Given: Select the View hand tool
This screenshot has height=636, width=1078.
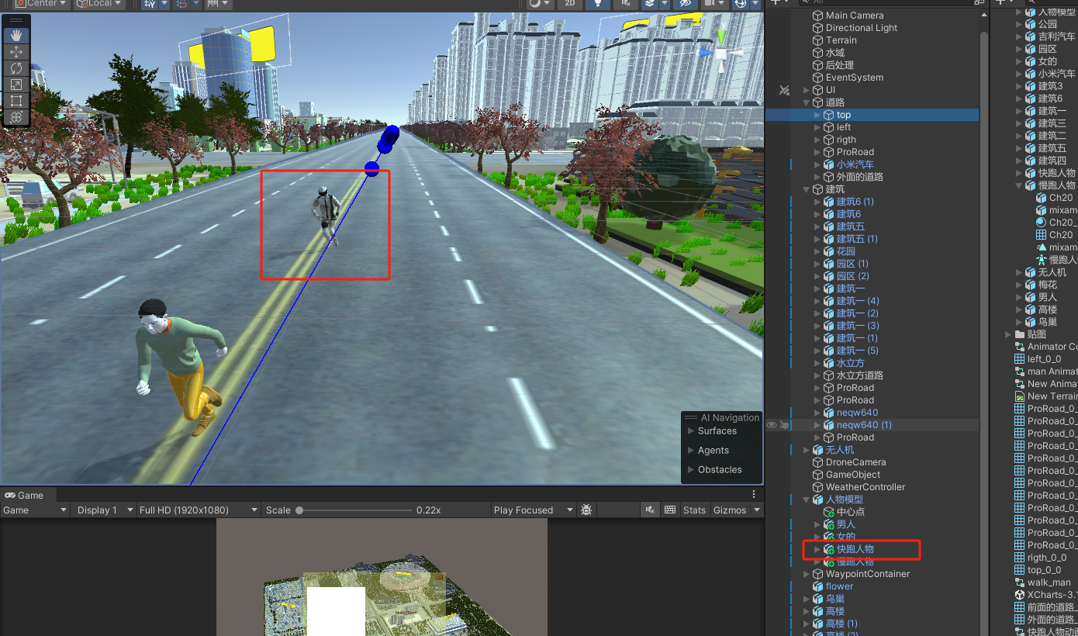Looking at the screenshot, I should point(16,36).
